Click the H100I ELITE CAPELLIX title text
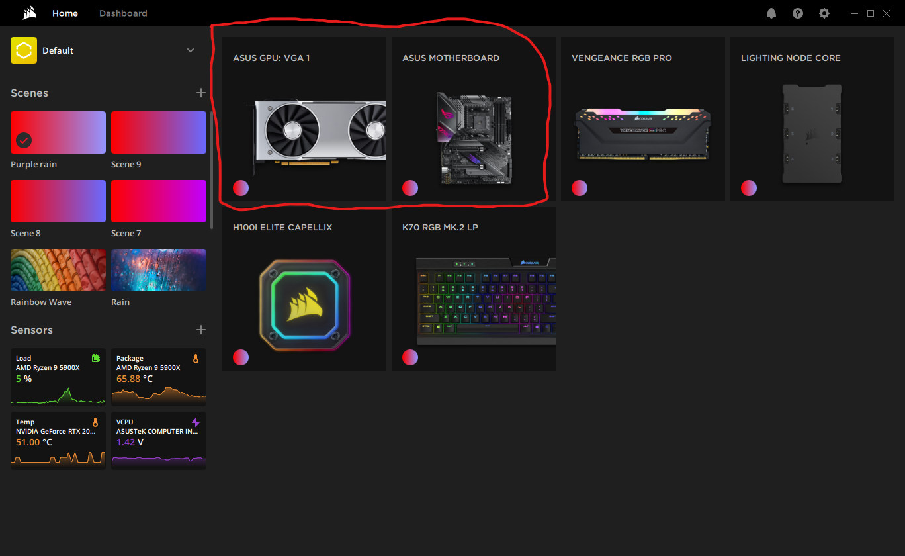Viewport: 905px width, 556px height. pyautogui.click(x=282, y=227)
